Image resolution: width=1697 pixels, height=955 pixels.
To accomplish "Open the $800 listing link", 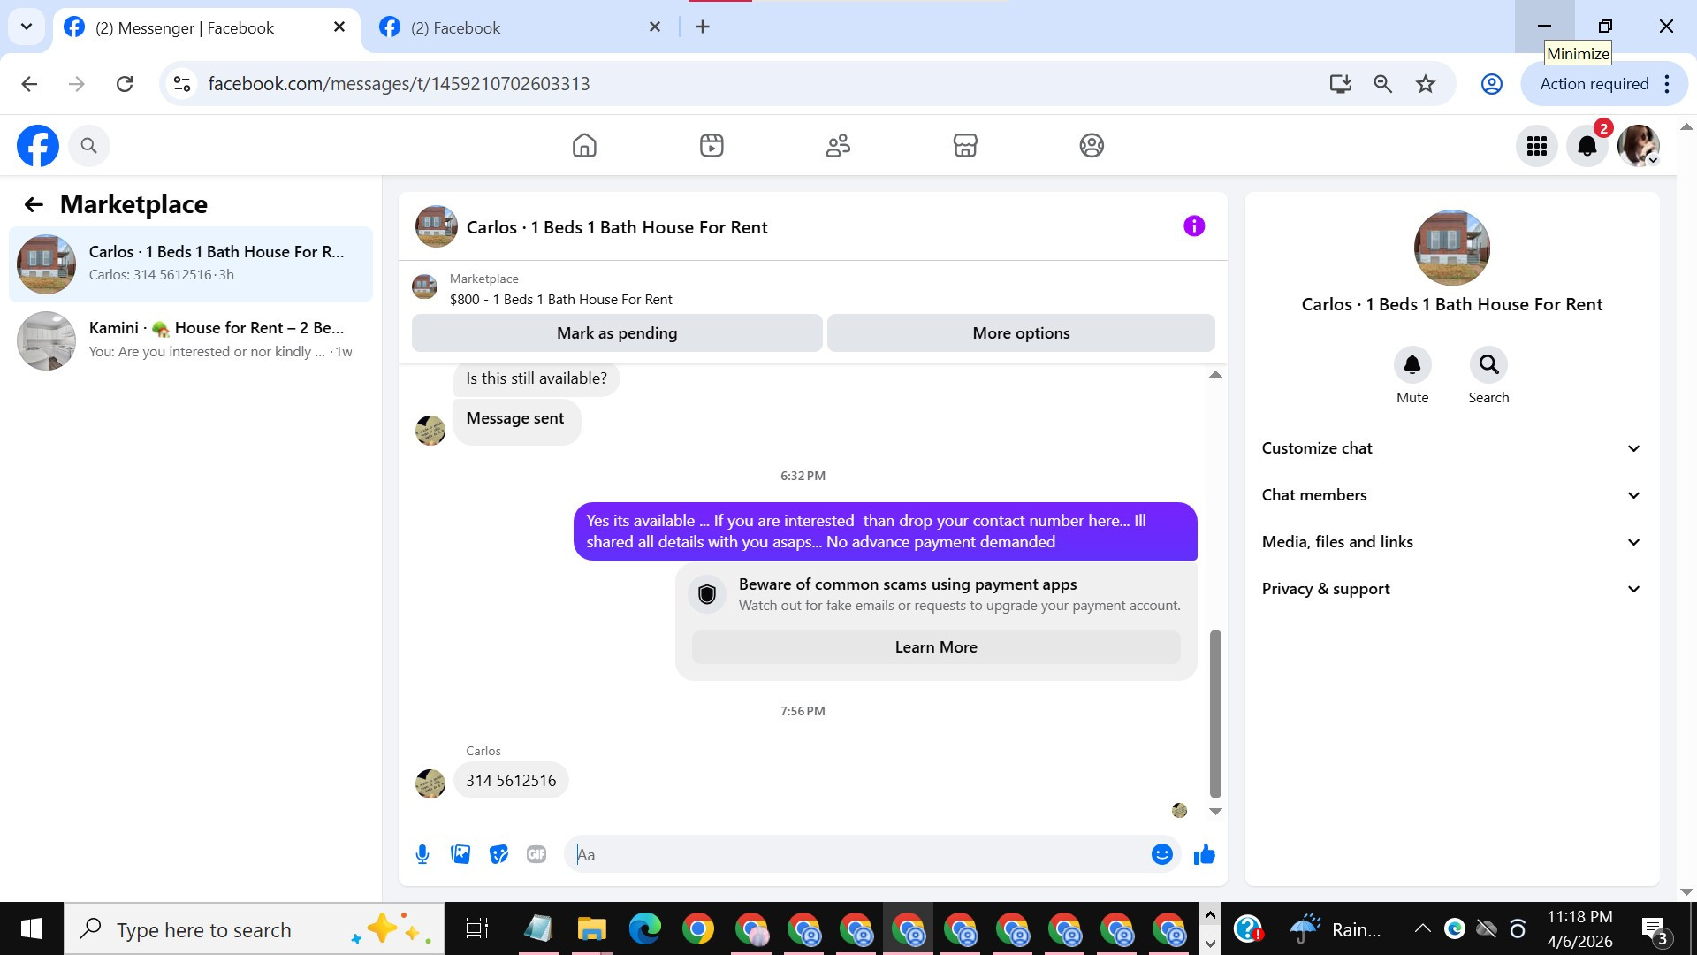I will click(x=560, y=300).
